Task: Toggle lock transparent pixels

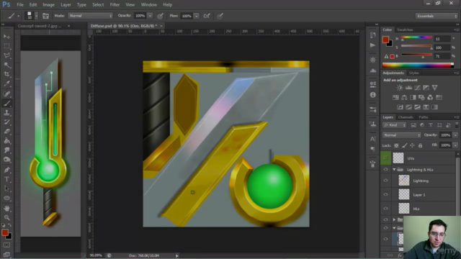Action: 396,145
